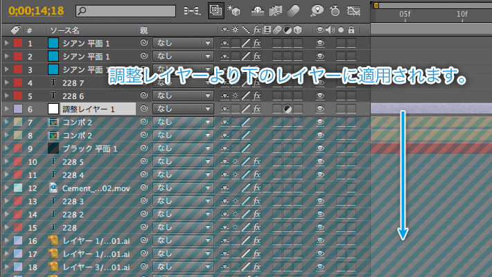The image size is (492, 277).
Task: Open the Graph Editor icon
Action: [x=355, y=11]
